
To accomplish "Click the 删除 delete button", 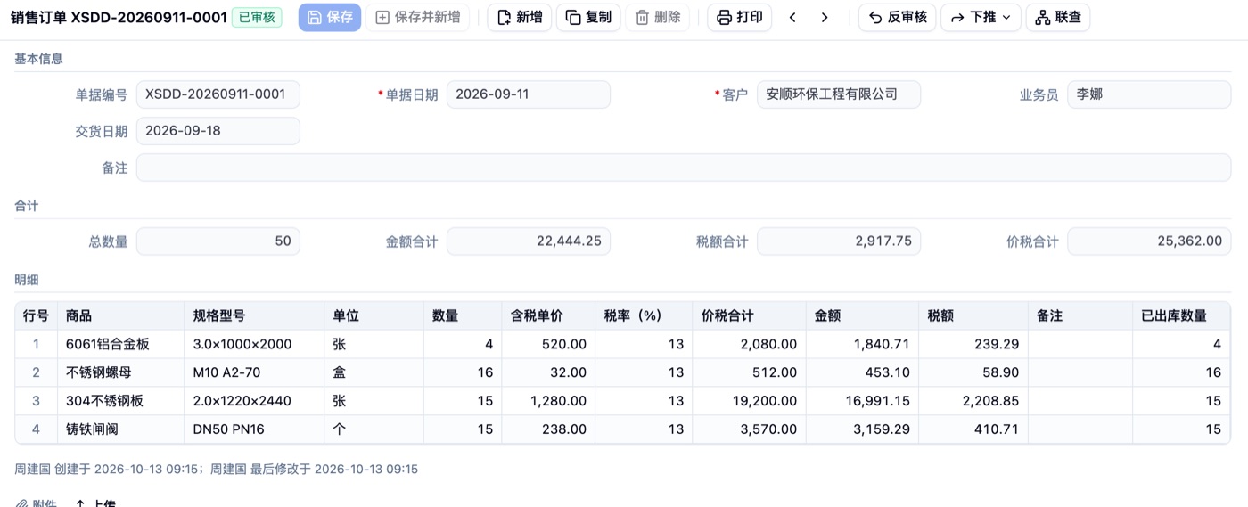I will point(657,17).
